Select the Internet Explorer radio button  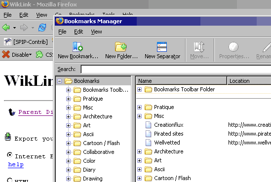(10, 155)
